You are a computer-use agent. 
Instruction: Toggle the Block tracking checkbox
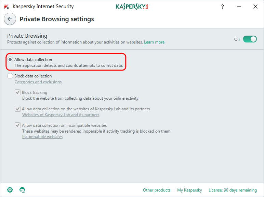(18, 93)
